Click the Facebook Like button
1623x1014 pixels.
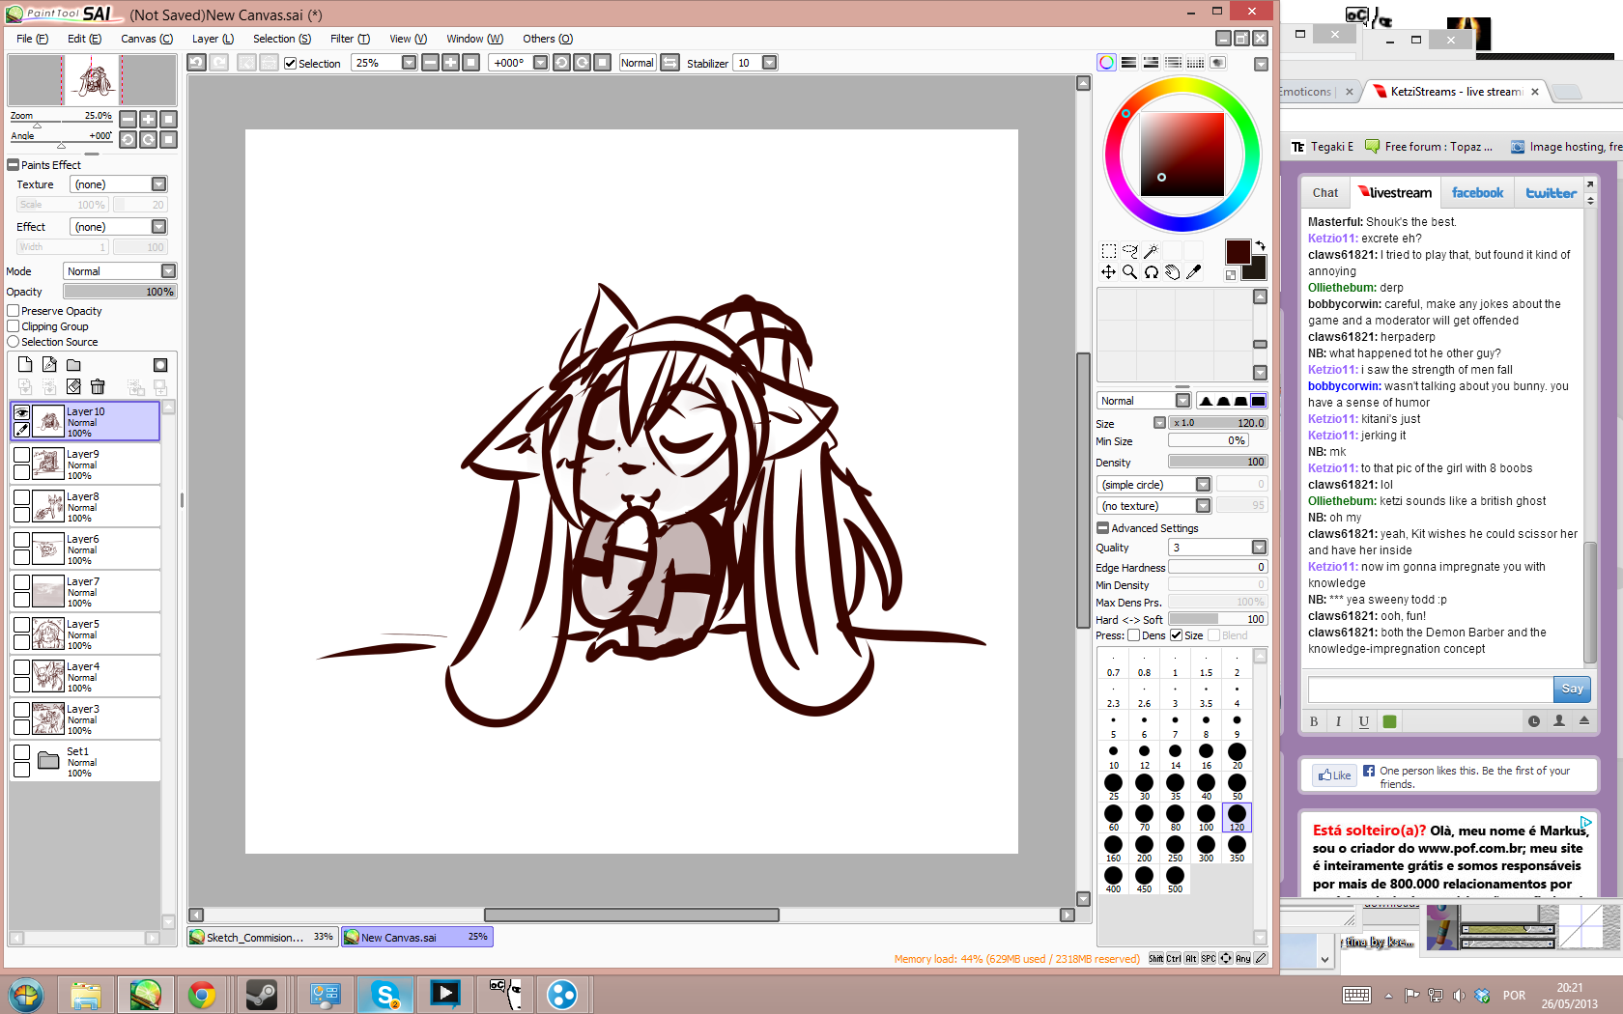click(1335, 775)
